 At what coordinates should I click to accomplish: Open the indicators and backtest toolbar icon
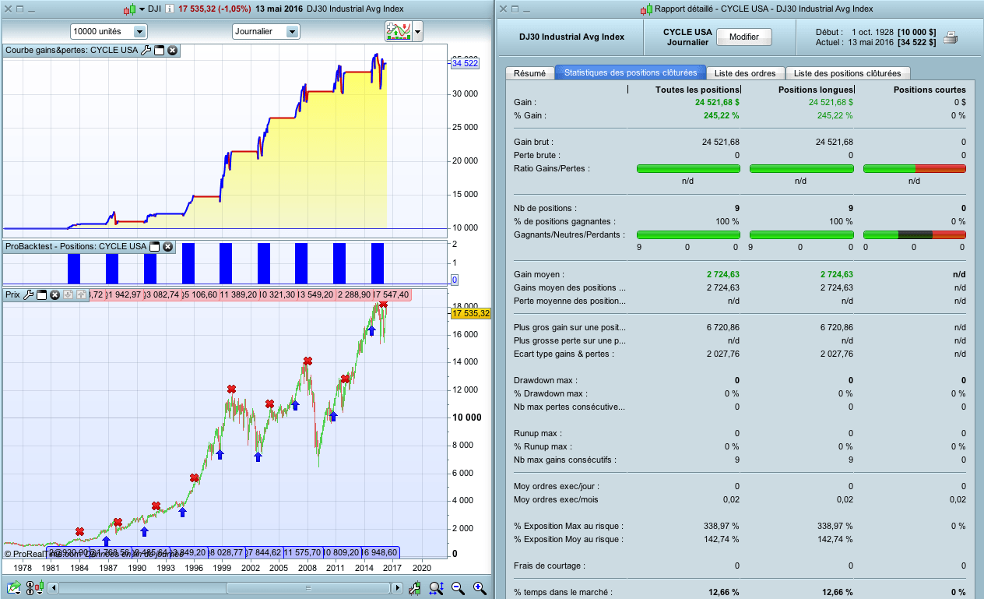398,31
